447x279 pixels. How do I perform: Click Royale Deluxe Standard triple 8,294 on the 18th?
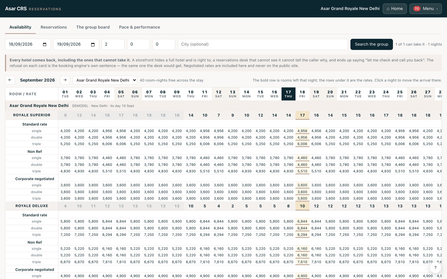point(302,235)
